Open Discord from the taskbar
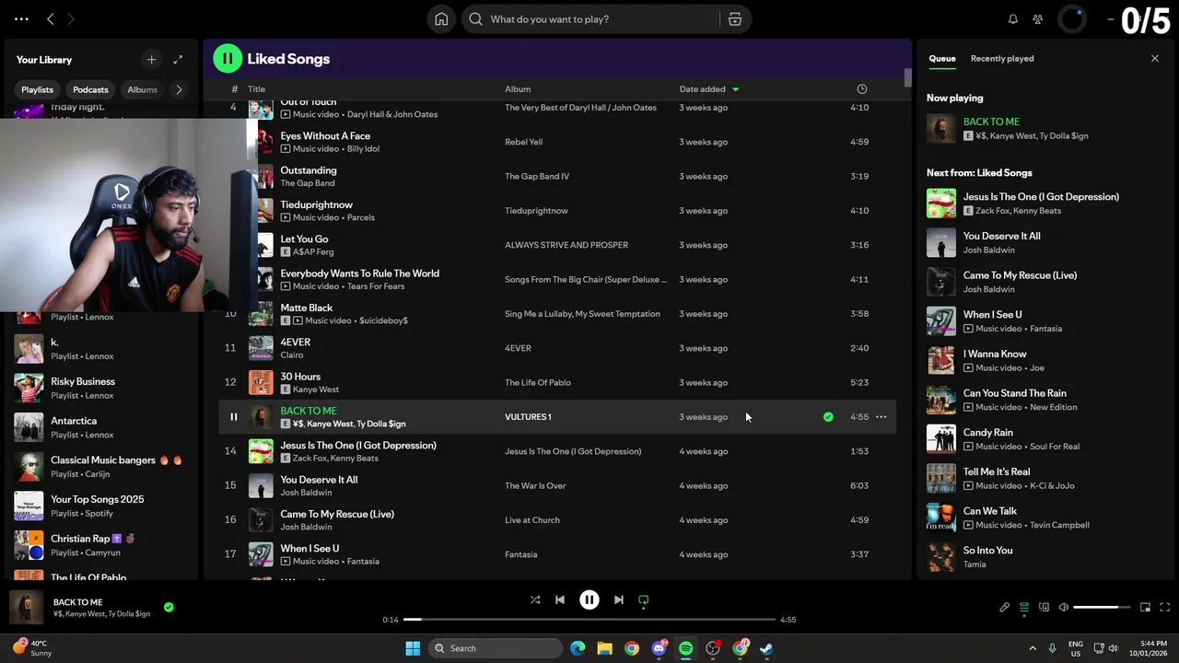The image size is (1179, 663). tap(660, 648)
